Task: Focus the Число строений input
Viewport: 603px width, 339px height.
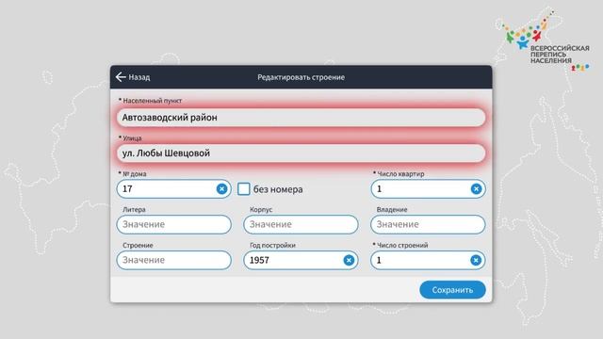Action: 428,260
